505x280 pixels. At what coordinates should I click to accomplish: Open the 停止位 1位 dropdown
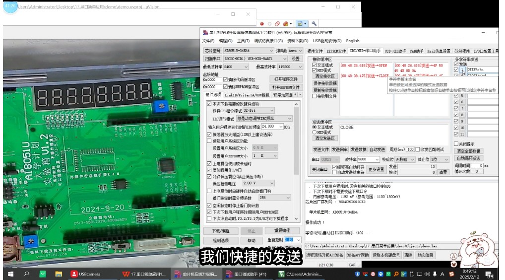click(440, 159)
